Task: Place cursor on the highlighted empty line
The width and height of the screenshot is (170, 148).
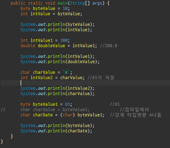Action: 85,83
